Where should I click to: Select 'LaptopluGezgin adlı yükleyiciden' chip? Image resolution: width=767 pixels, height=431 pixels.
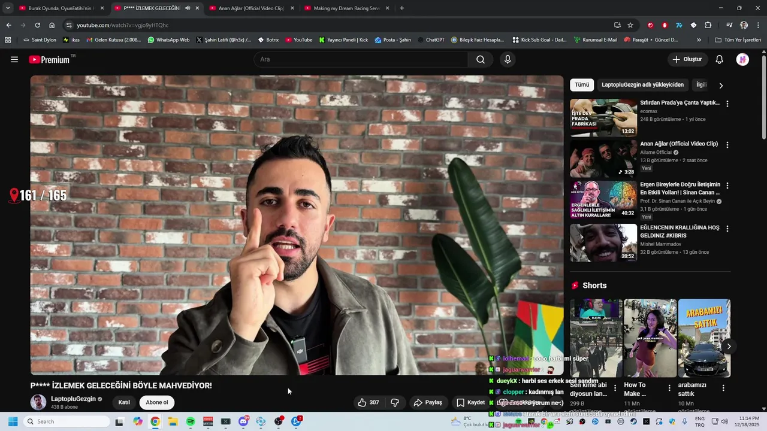[x=642, y=85]
